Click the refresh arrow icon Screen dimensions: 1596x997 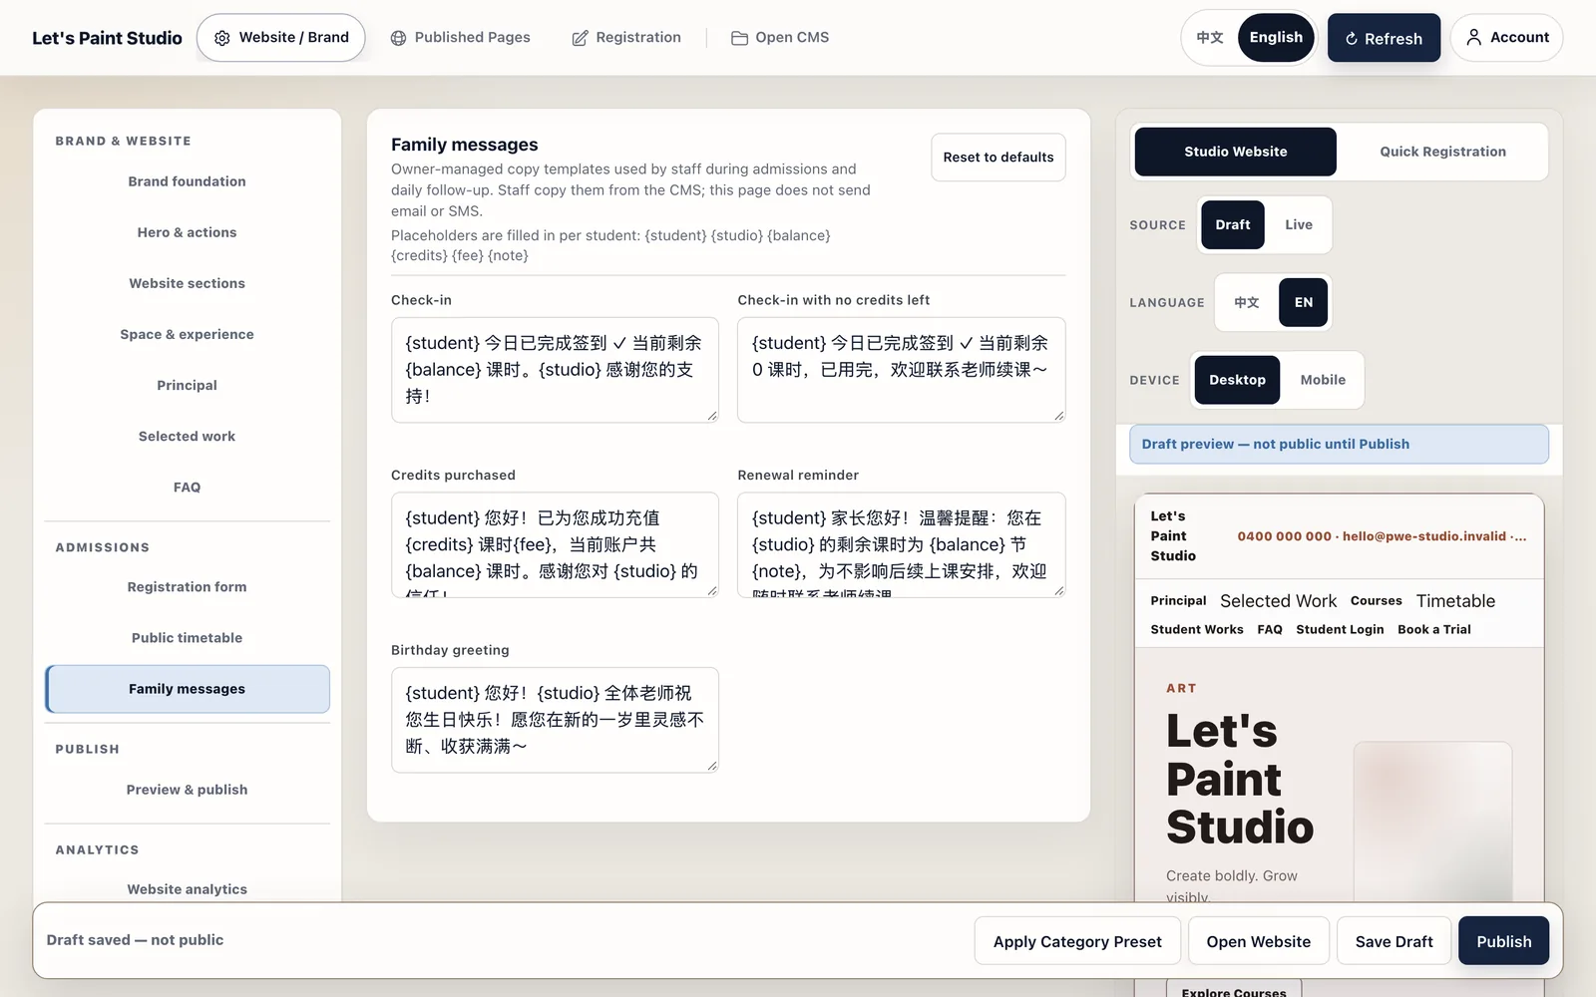[x=1352, y=39]
